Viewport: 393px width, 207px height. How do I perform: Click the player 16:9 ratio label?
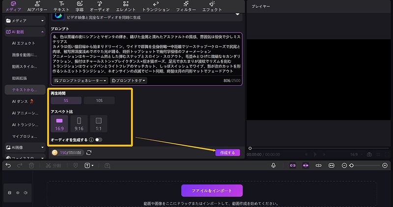pos(354,155)
